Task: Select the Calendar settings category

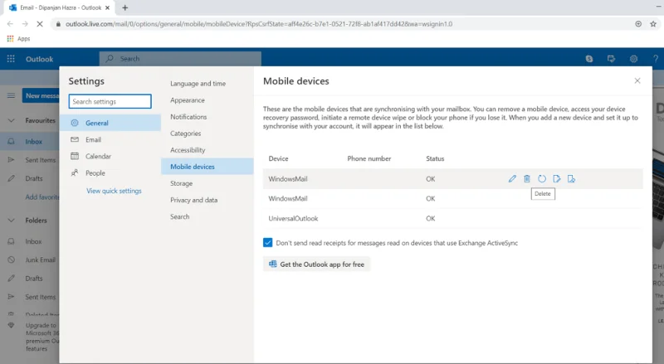Action: (110, 156)
